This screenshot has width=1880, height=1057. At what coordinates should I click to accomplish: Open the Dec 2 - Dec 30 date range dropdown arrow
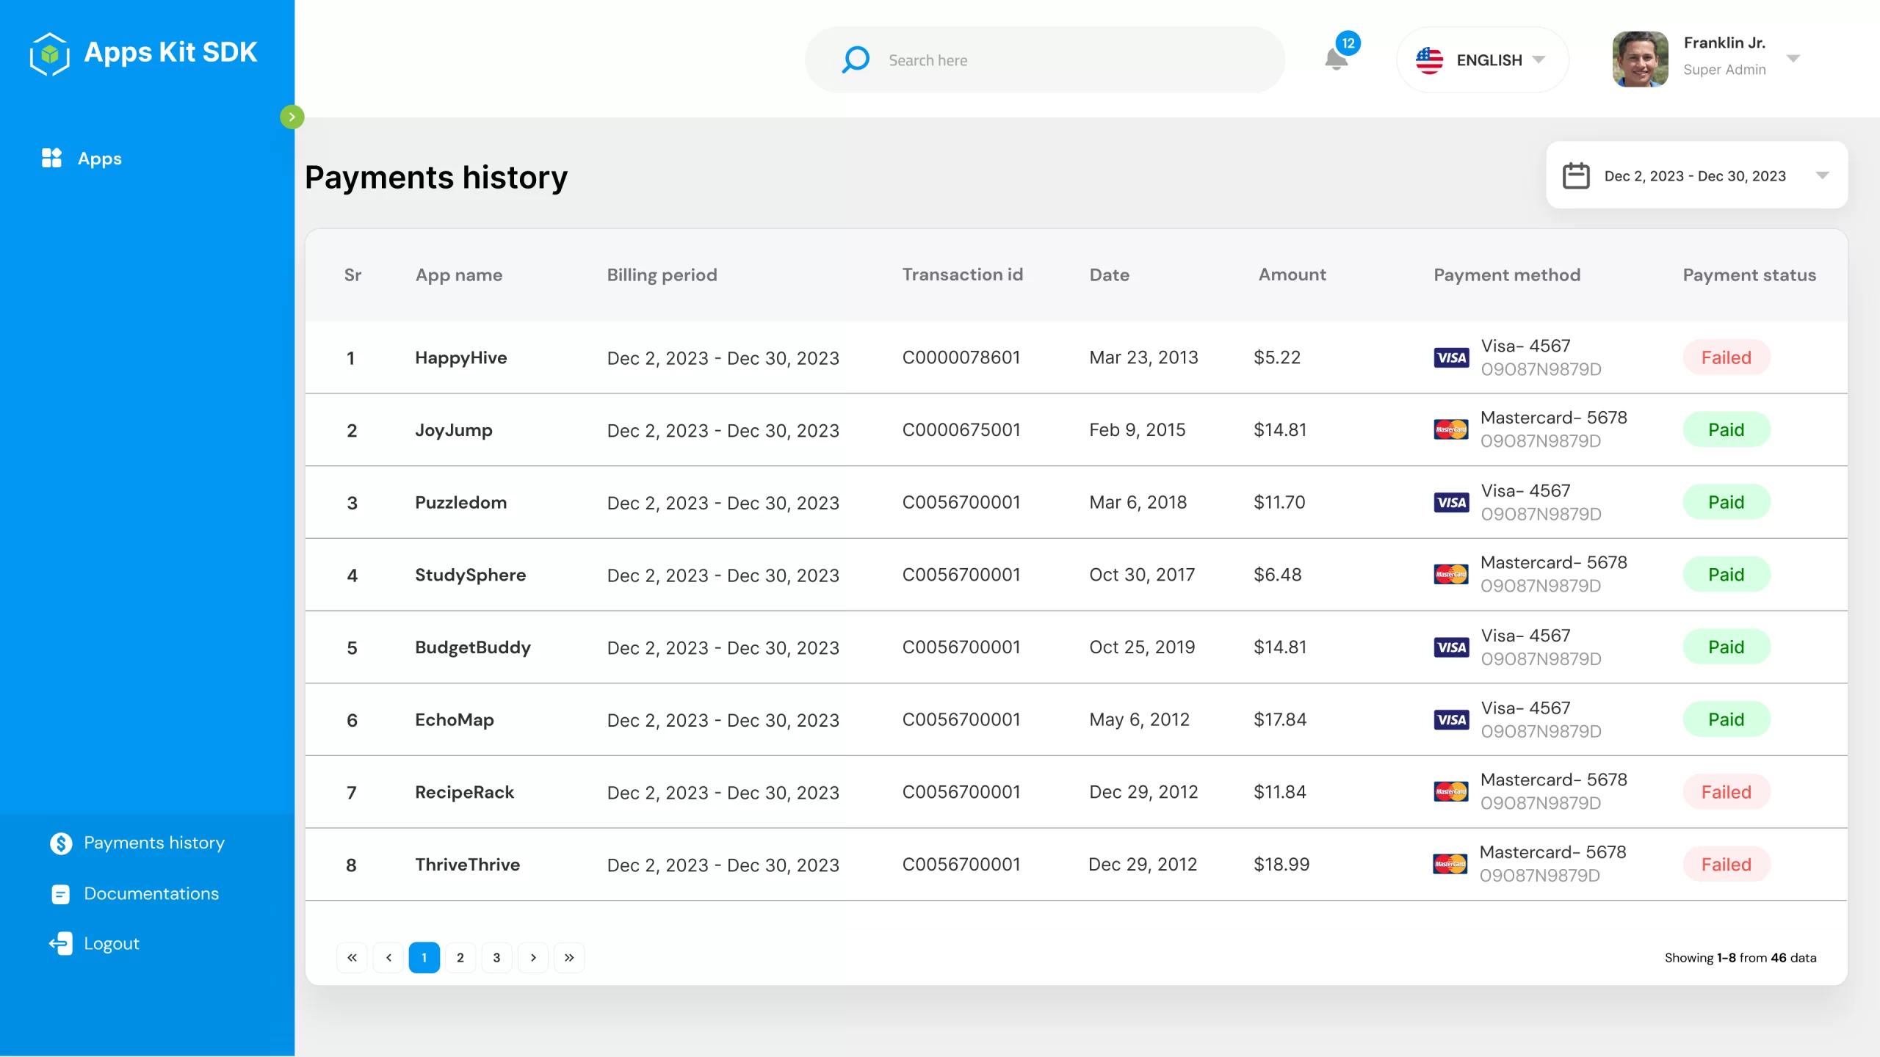pyautogui.click(x=1823, y=175)
